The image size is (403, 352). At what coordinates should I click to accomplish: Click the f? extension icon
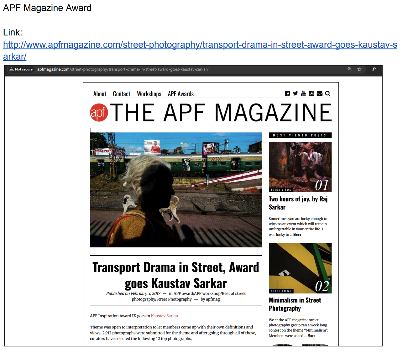tap(374, 69)
